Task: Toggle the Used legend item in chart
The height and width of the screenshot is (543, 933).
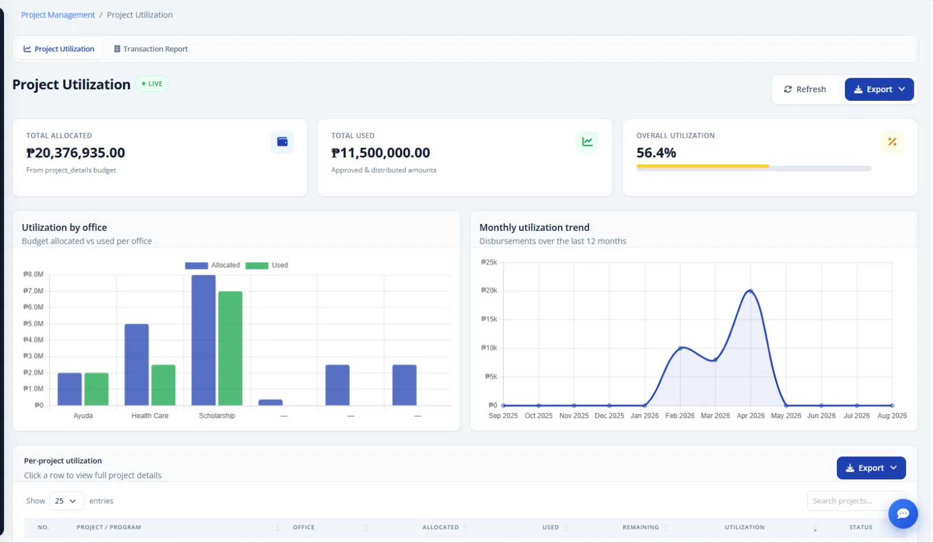Action: coord(267,265)
